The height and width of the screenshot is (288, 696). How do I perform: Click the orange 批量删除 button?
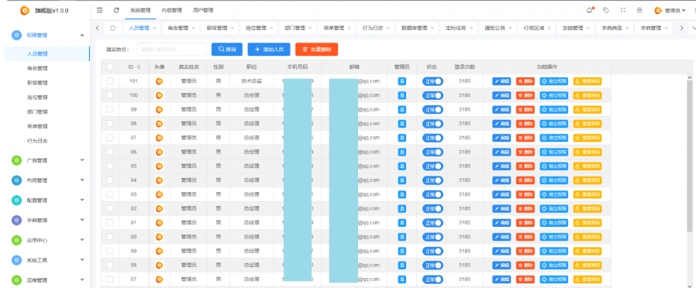click(316, 50)
